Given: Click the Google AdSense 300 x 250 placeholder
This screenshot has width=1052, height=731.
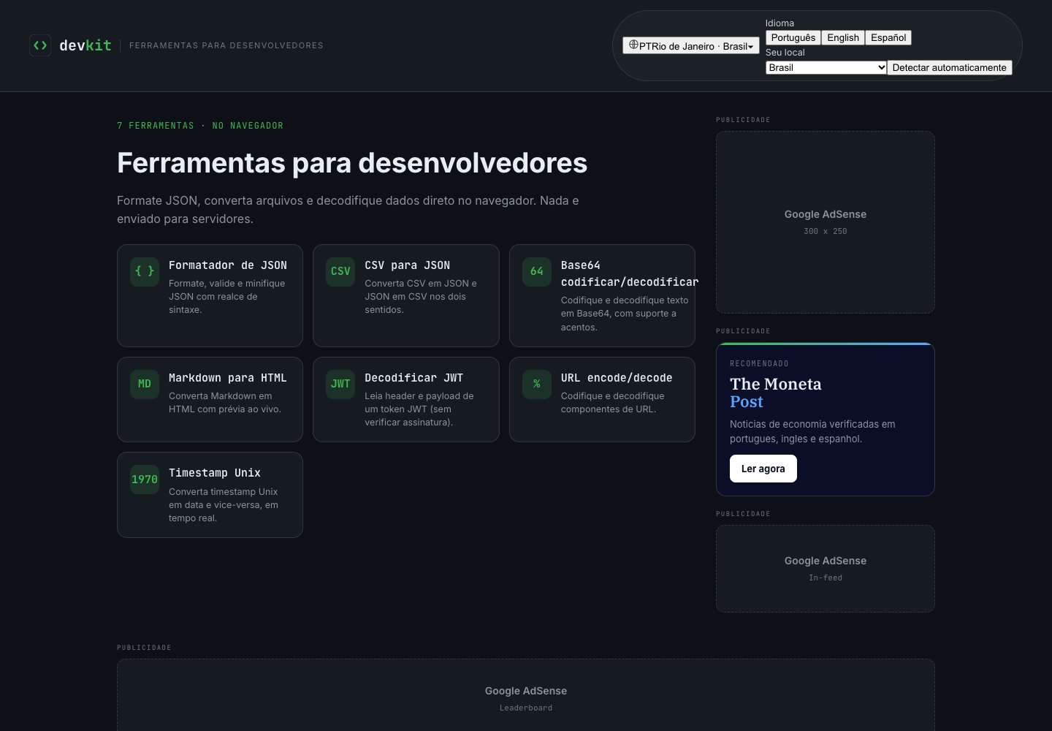Looking at the screenshot, I should coord(826,222).
